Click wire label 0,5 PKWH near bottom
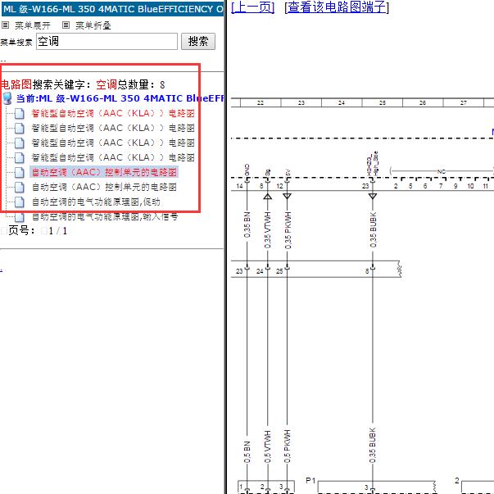The height and width of the screenshot is (494, 494). 288,446
